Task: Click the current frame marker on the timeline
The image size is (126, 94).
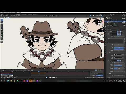Action: pyautogui.click(x=39, y=72)
